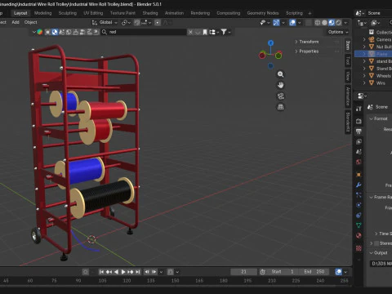
Task: Click the pan hand icon in viewport
Action: (x=281, y=85)
